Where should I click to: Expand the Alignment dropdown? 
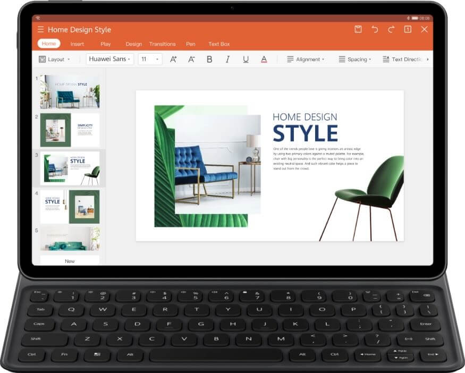tap(306, 60)
